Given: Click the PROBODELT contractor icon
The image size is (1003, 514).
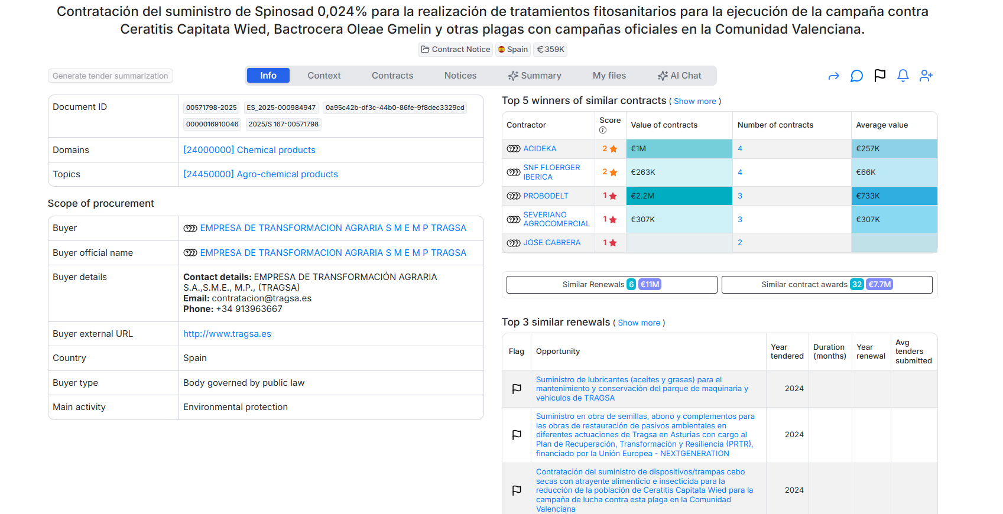Looking at the screenshot, I should point(514,196).
